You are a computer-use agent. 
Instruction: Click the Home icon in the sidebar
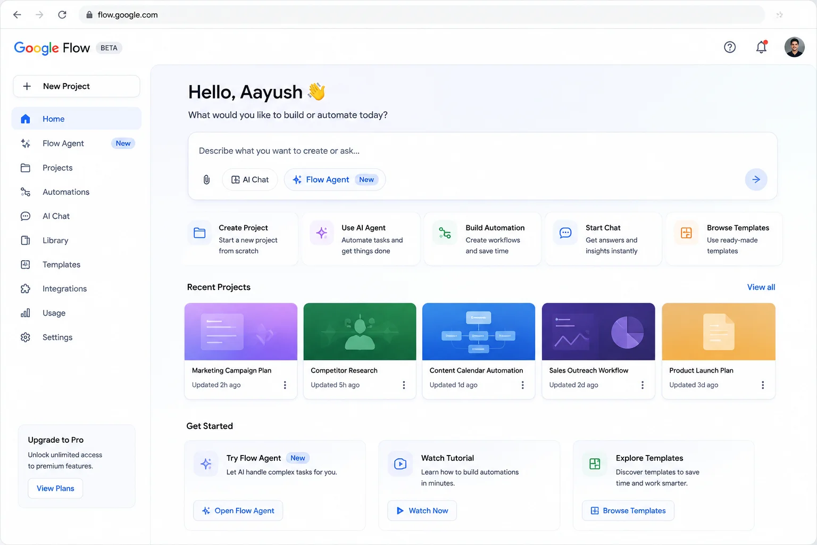pyautogui.click(x=26, y=119)
